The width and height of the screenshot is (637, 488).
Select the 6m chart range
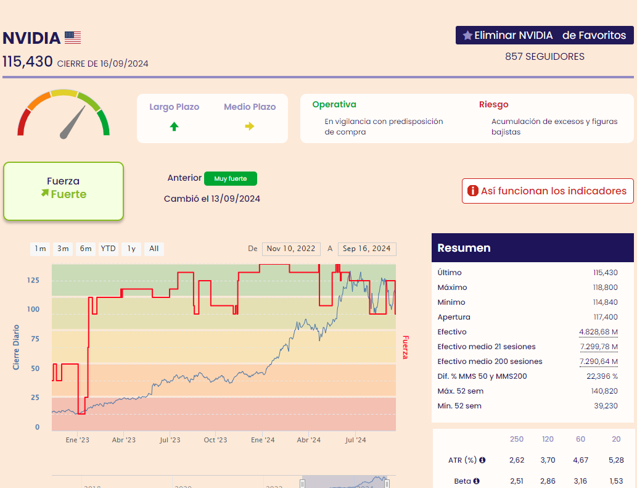click(85, 249)
